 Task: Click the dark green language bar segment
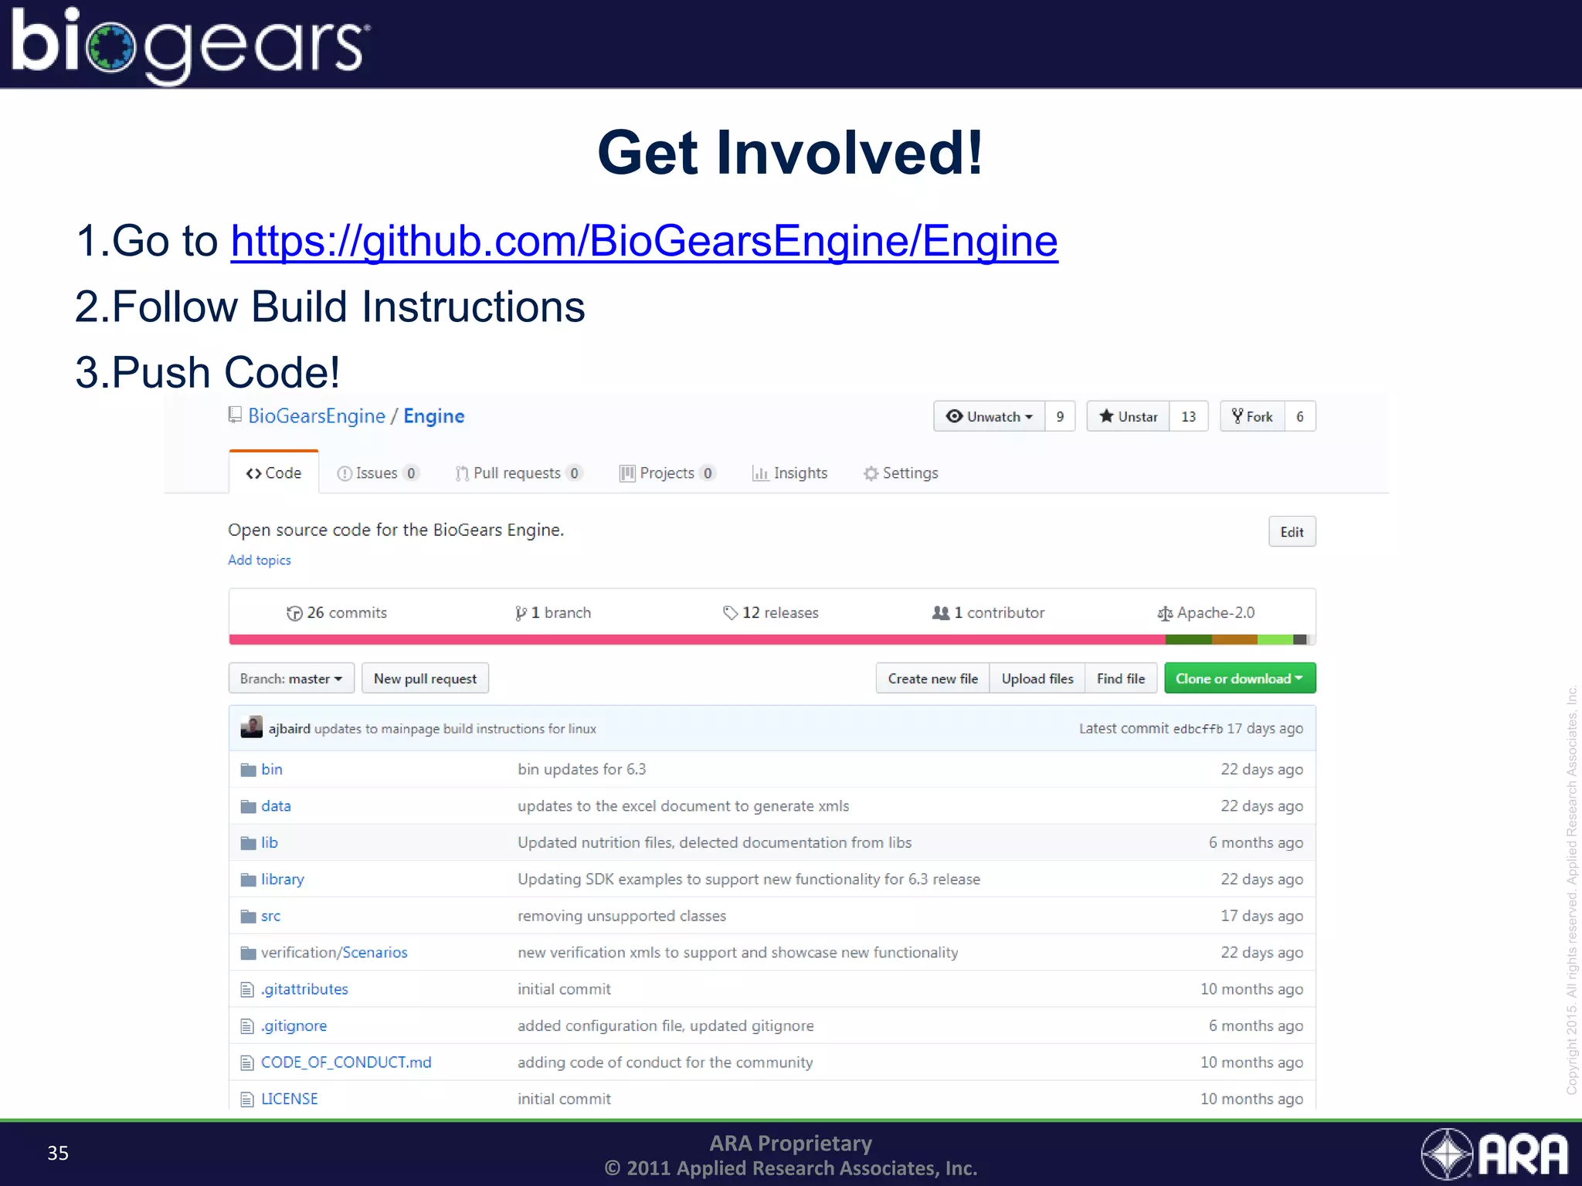pyautogui.click(x=1188, y=639)
